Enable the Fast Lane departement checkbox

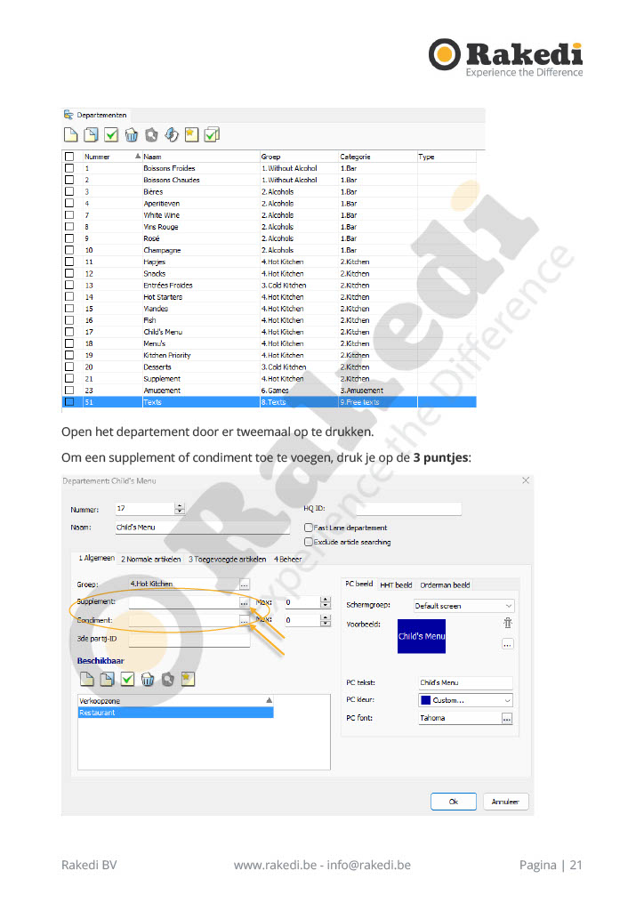(x=309, y=528)
